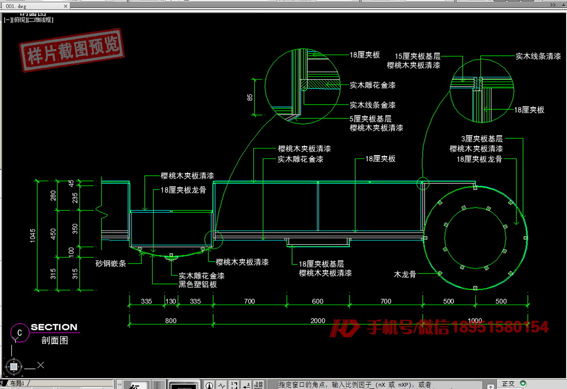Click the dashed-square bracket icon in status bar
567x389 pixels.
(x=234, y=385)
